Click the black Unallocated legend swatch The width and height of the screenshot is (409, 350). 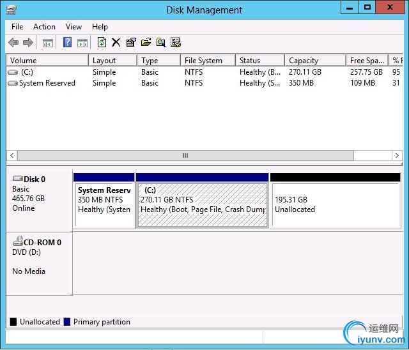tap(13, 322)
